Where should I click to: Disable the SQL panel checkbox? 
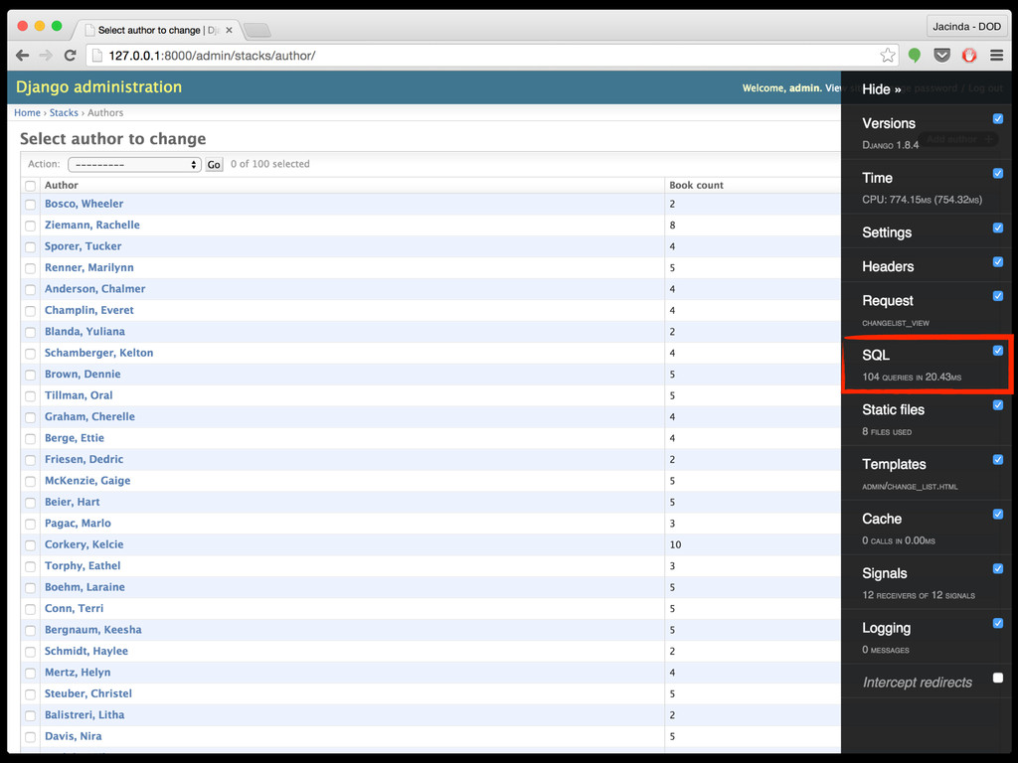pos(998,351)
